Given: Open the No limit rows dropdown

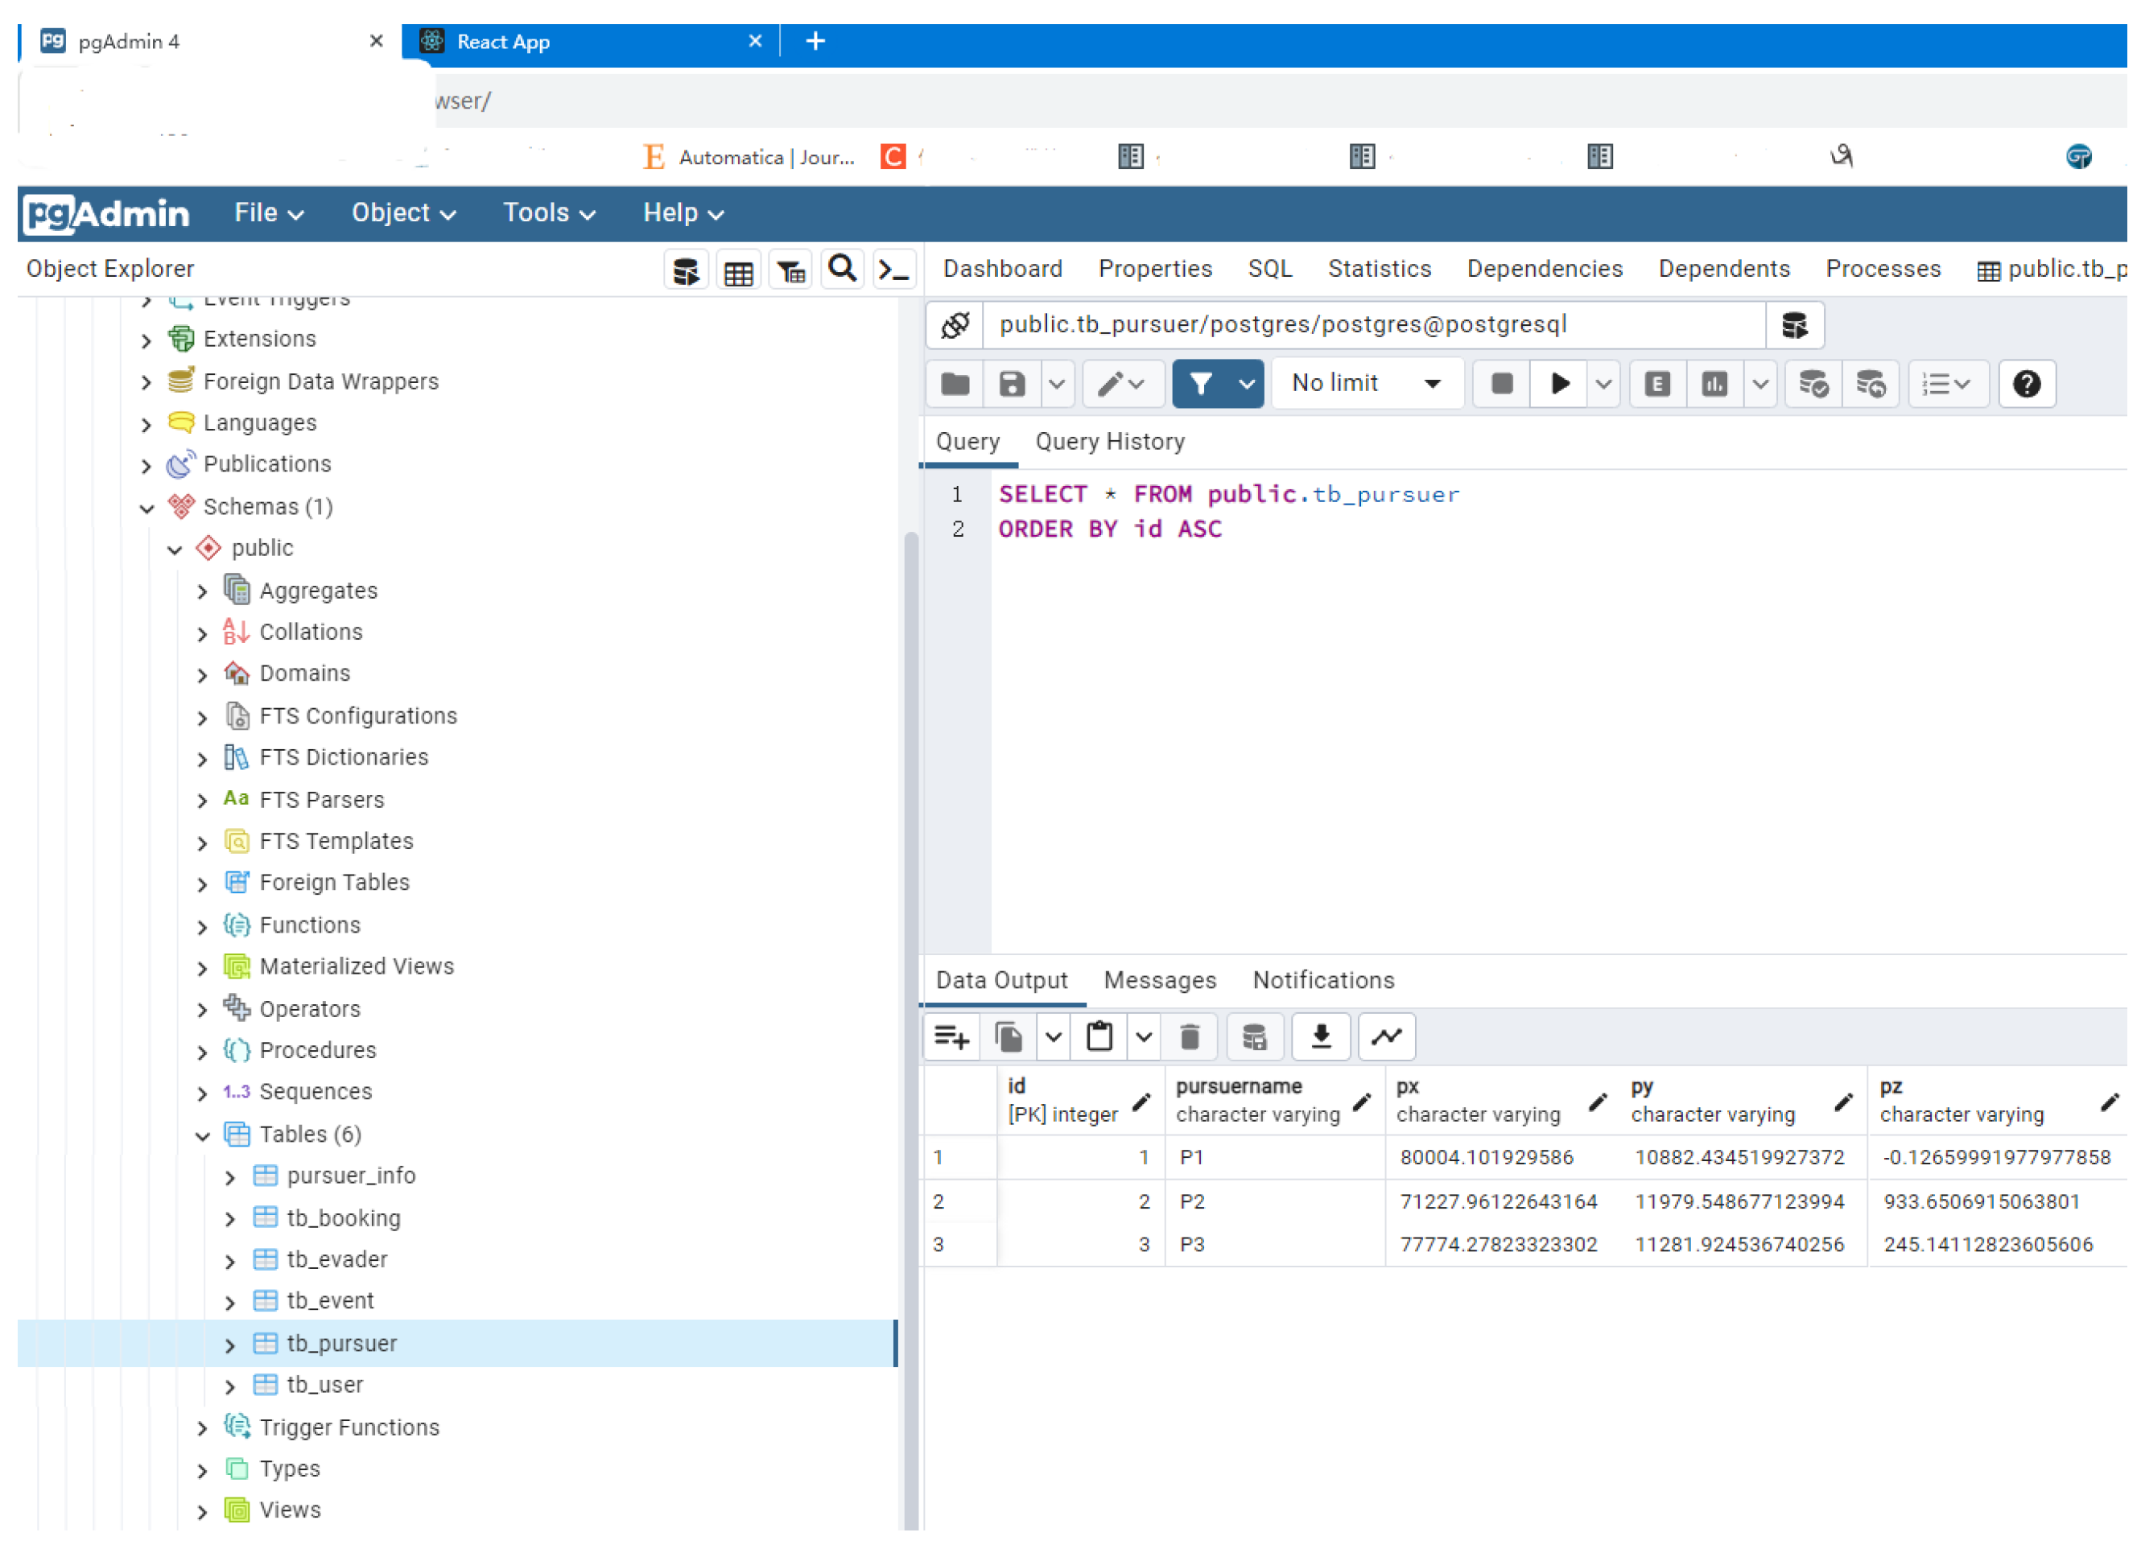Looking at the screenshot, I should [1366, 384].
